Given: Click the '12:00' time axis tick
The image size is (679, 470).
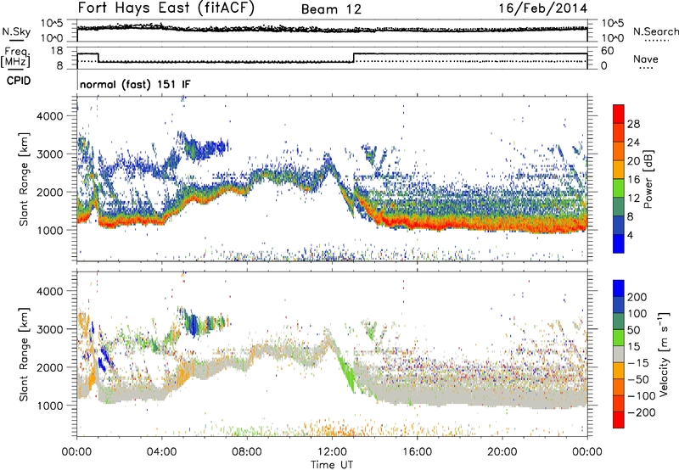Looking at the screenshot, I should 332,452.
